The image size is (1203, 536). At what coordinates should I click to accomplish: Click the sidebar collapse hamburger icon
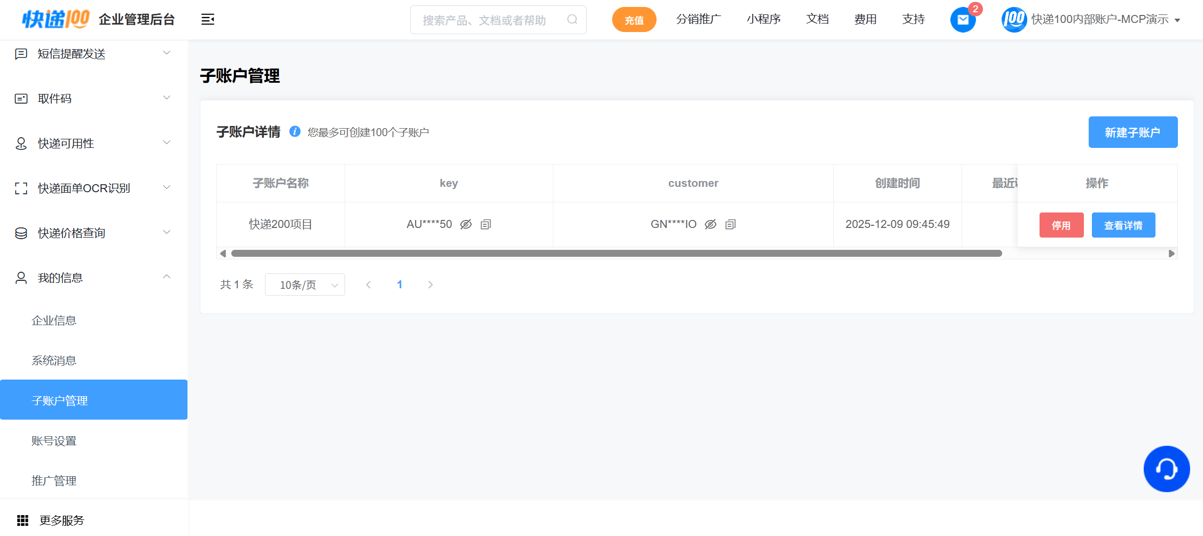coord(207,20)
